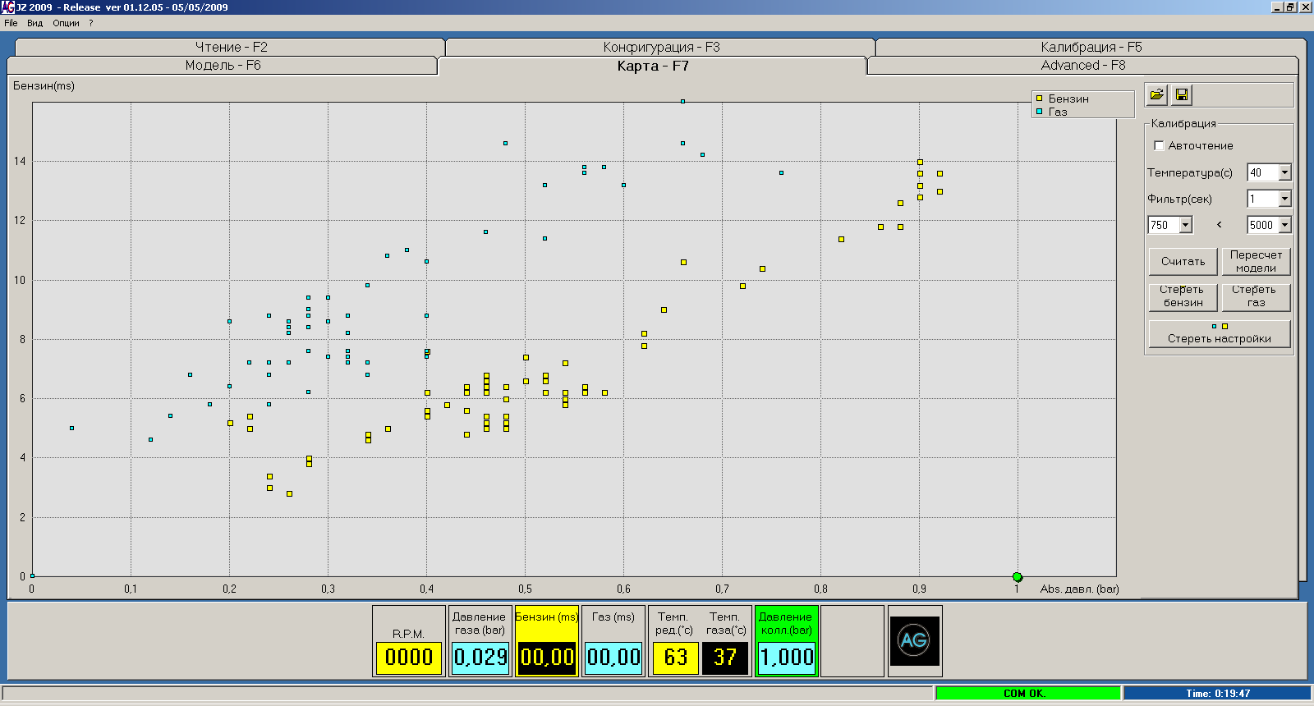Open the Опции menu
This screenshot has width=1314, height=706.
66,23
